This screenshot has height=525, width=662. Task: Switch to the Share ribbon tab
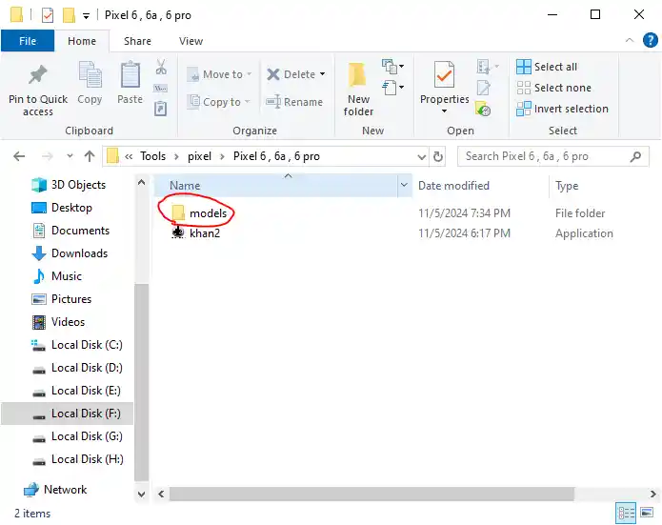(137, 41)
